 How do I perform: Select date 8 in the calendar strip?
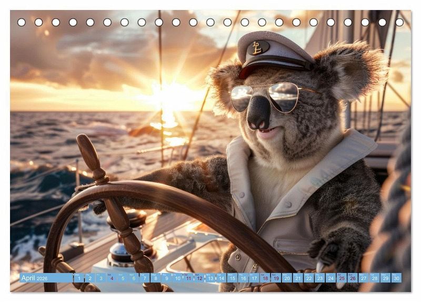(x=156, y=278)
